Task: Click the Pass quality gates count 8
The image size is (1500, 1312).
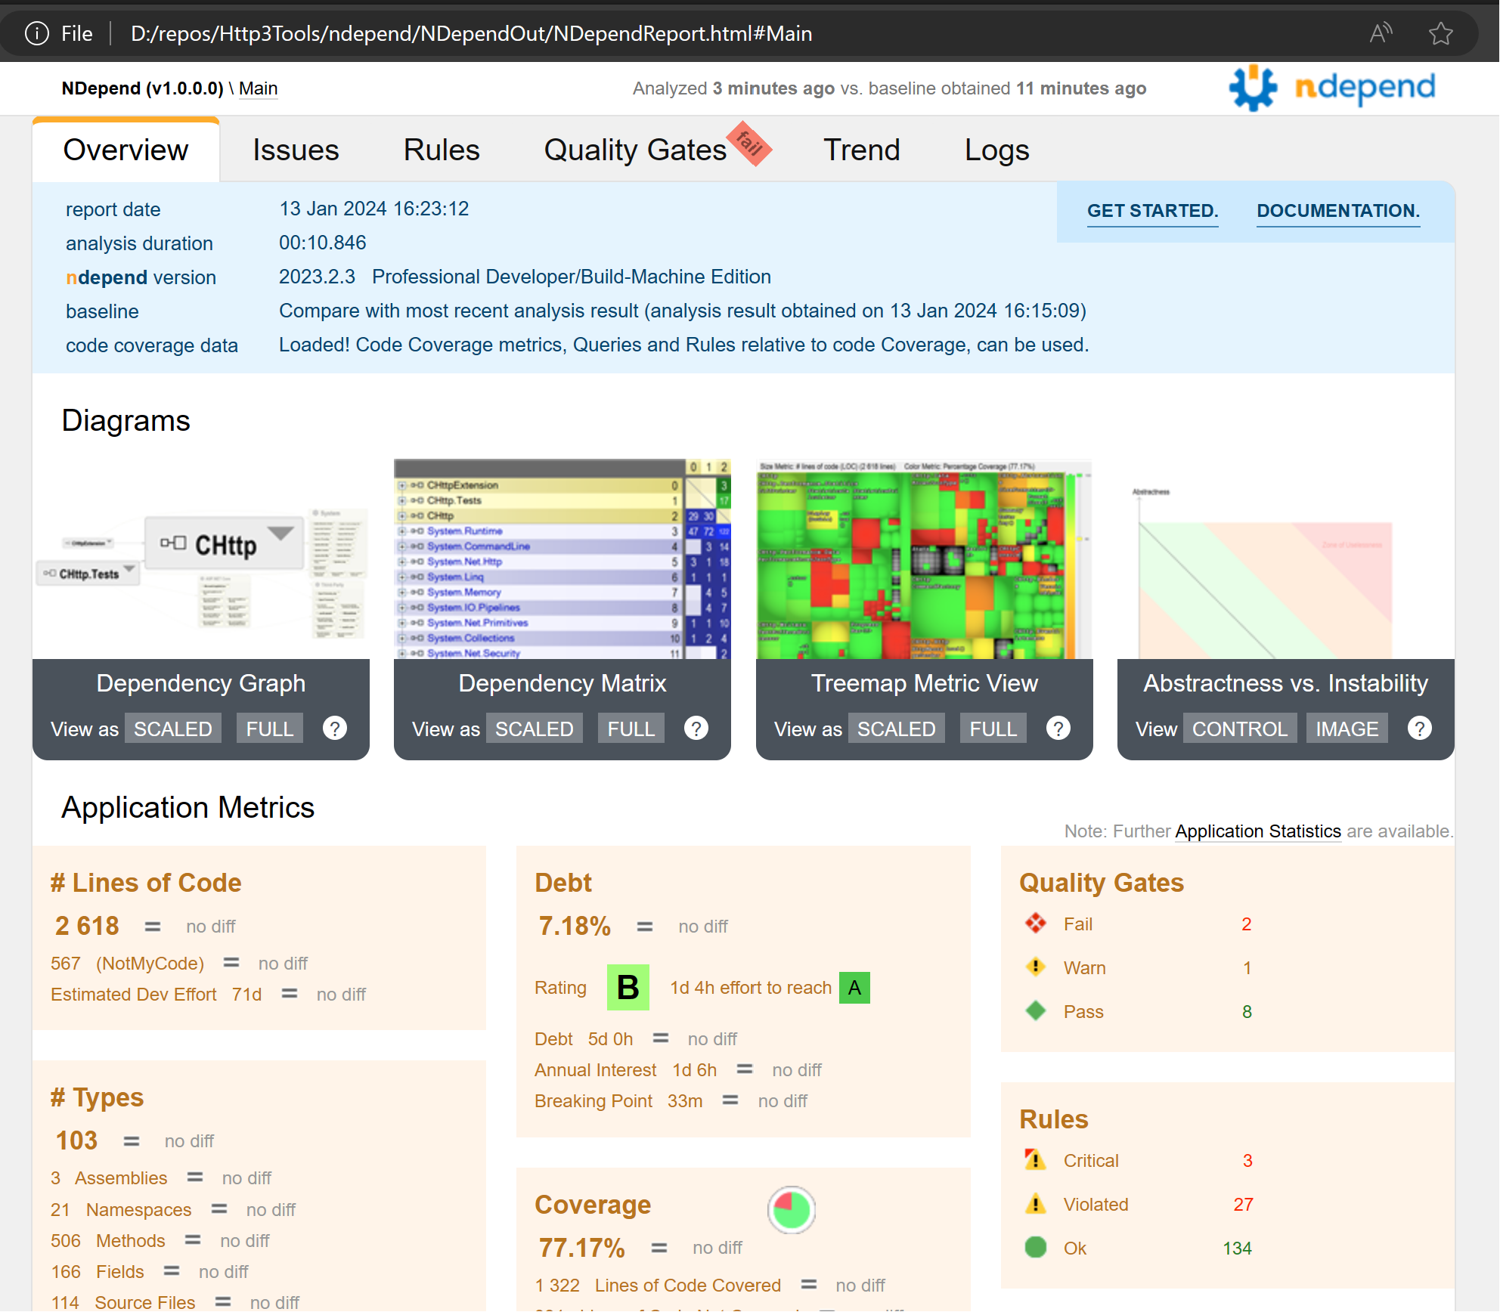Action: click(1247, 1012)
